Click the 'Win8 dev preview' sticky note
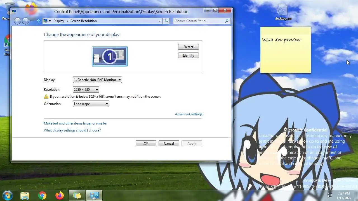358x201 pixels. click(x=285, y=50)
